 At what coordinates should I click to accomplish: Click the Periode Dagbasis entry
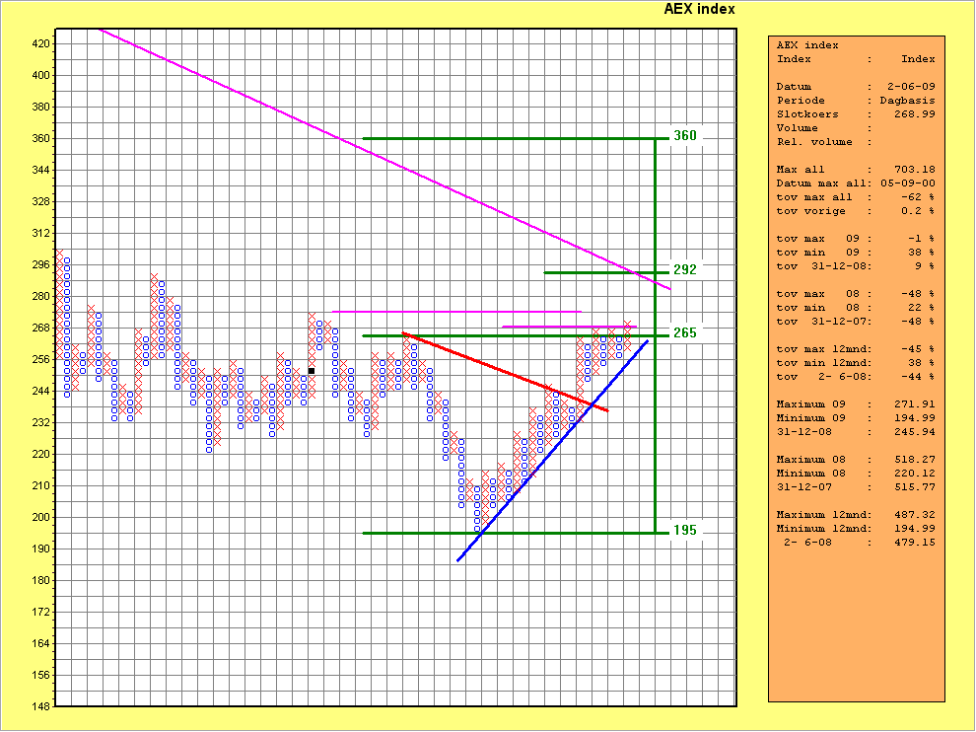coord(856,101)
